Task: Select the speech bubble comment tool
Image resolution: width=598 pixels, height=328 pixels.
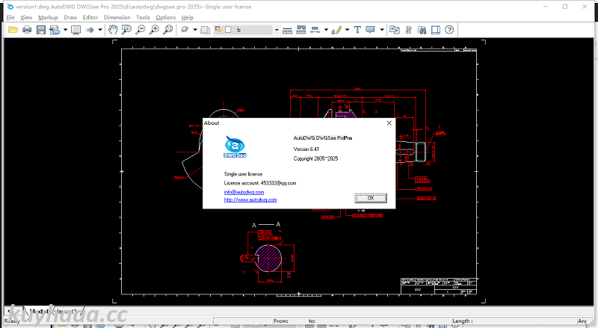Action: pyautogui.click(x=370, y=30)
